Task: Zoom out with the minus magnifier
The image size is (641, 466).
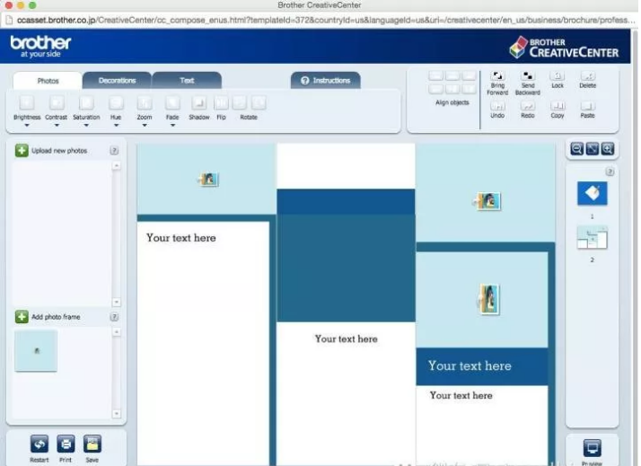Action: click(576, 149)
